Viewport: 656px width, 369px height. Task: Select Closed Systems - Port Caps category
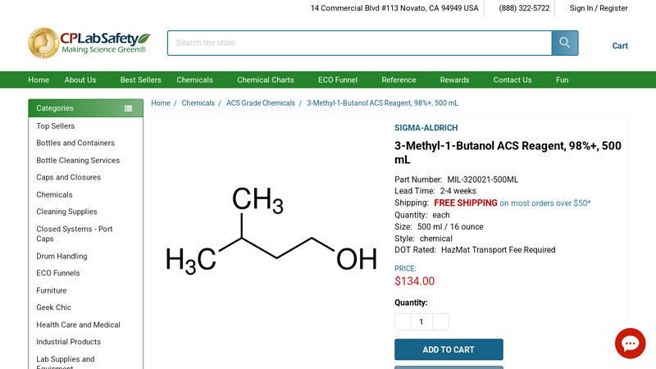click(x=74, y=234)
